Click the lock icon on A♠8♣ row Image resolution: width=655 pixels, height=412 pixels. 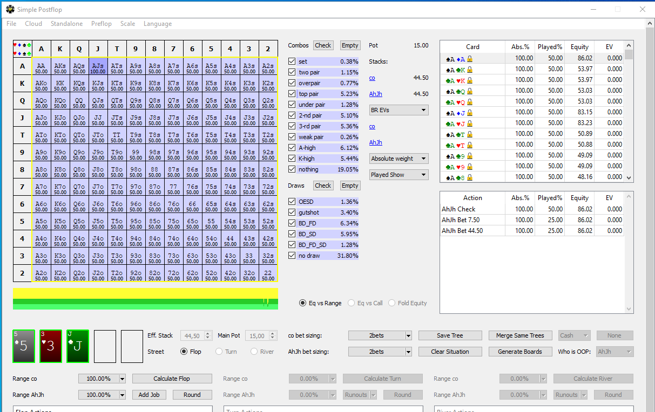pos(470,177)
